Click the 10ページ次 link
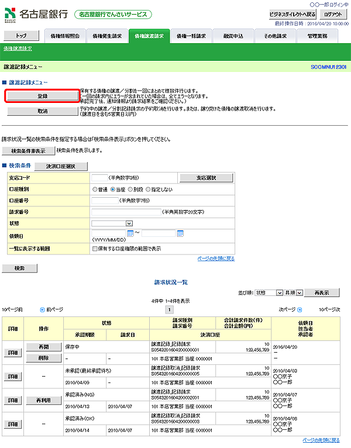 click(x=329, y=310)
